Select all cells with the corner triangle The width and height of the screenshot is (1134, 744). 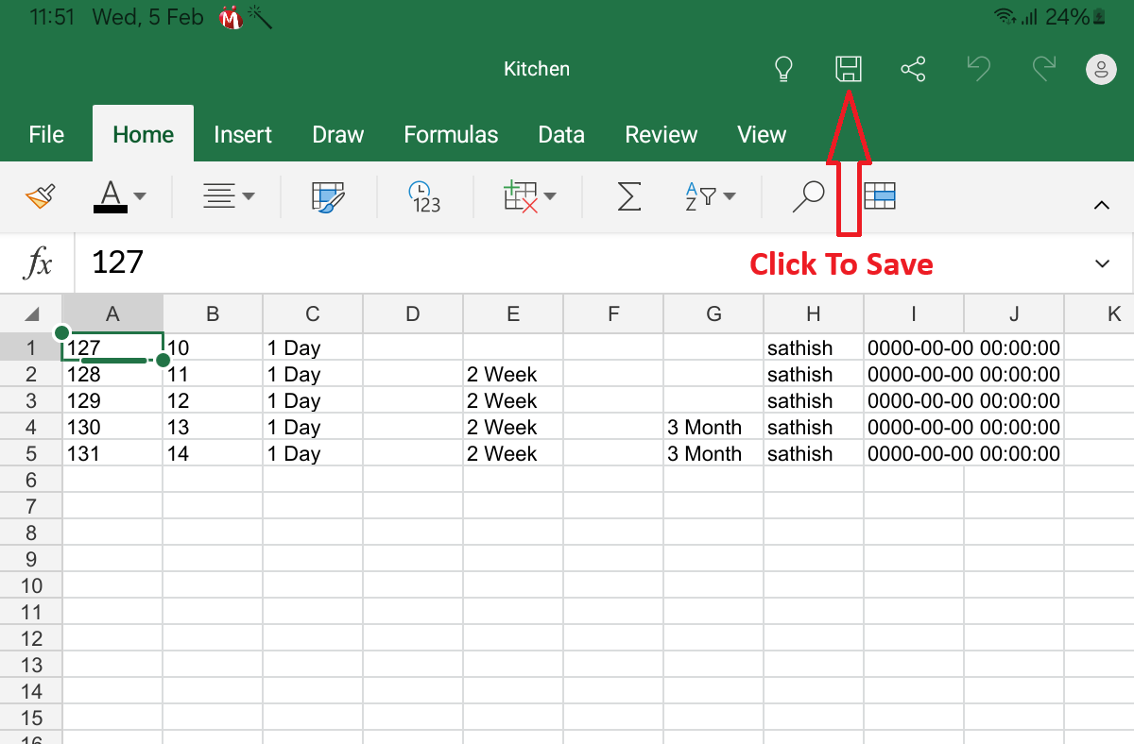pyautogui.click(x=31, y=313)
